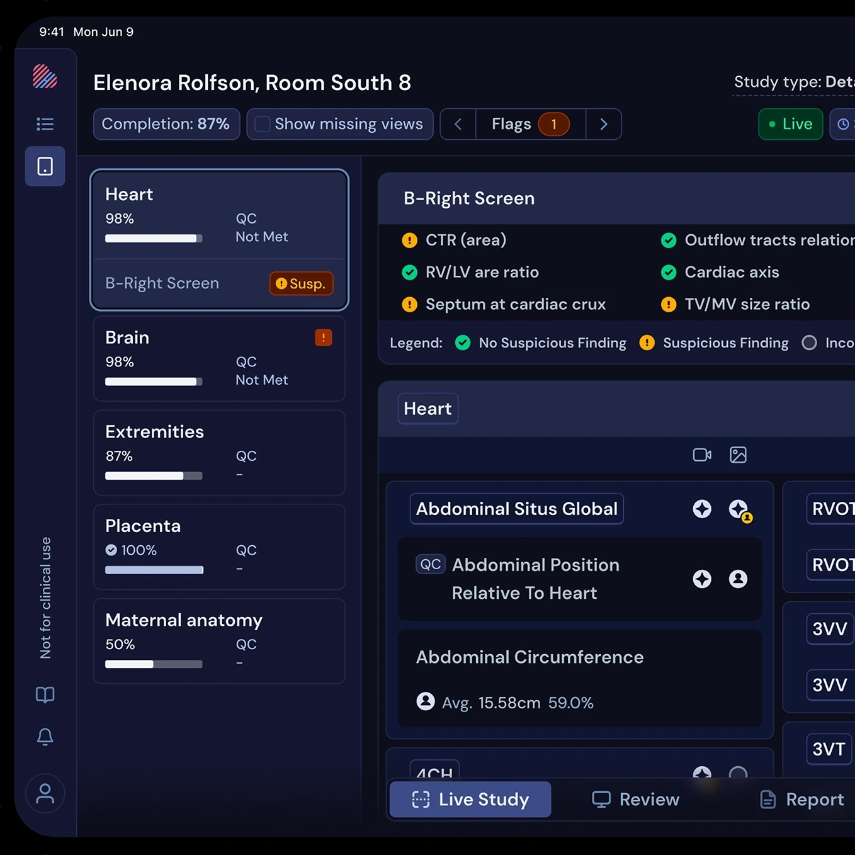Open the book guide sidebar icon

pos(45,695)
